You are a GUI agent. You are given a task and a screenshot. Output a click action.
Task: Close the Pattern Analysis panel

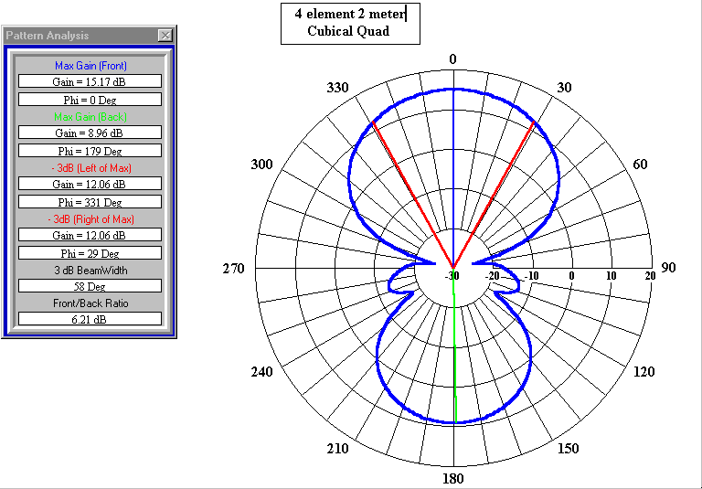point(165,36)
